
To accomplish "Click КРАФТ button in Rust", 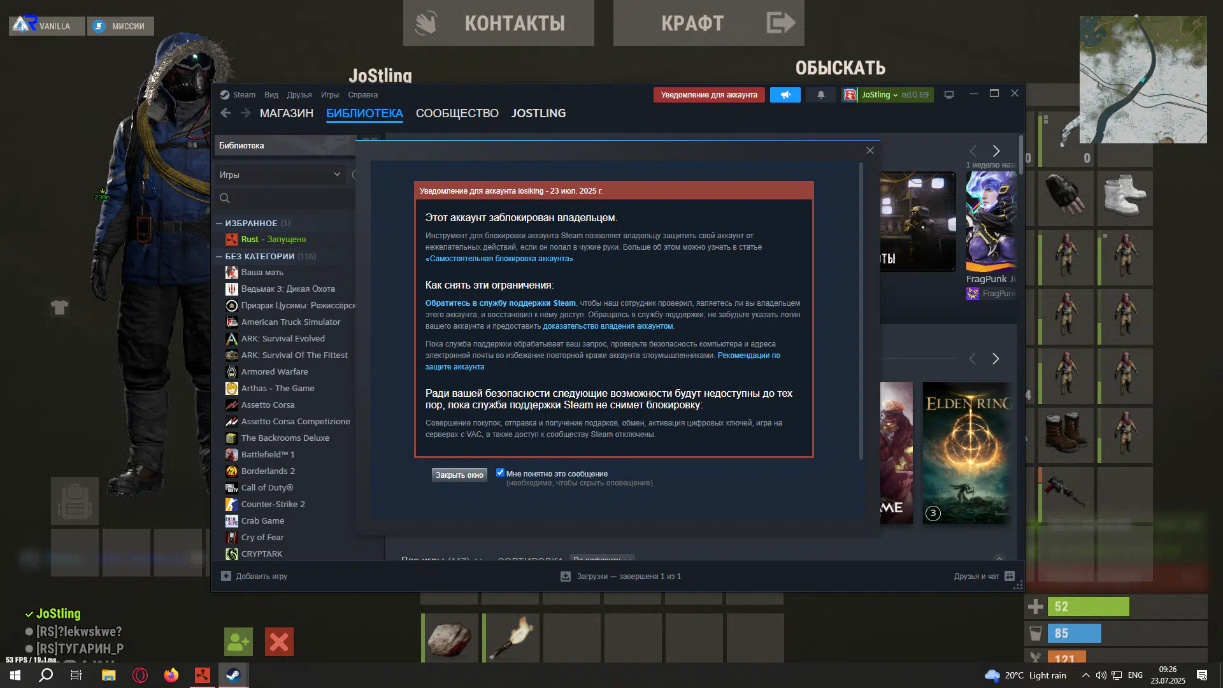I will tap(709, 23).
